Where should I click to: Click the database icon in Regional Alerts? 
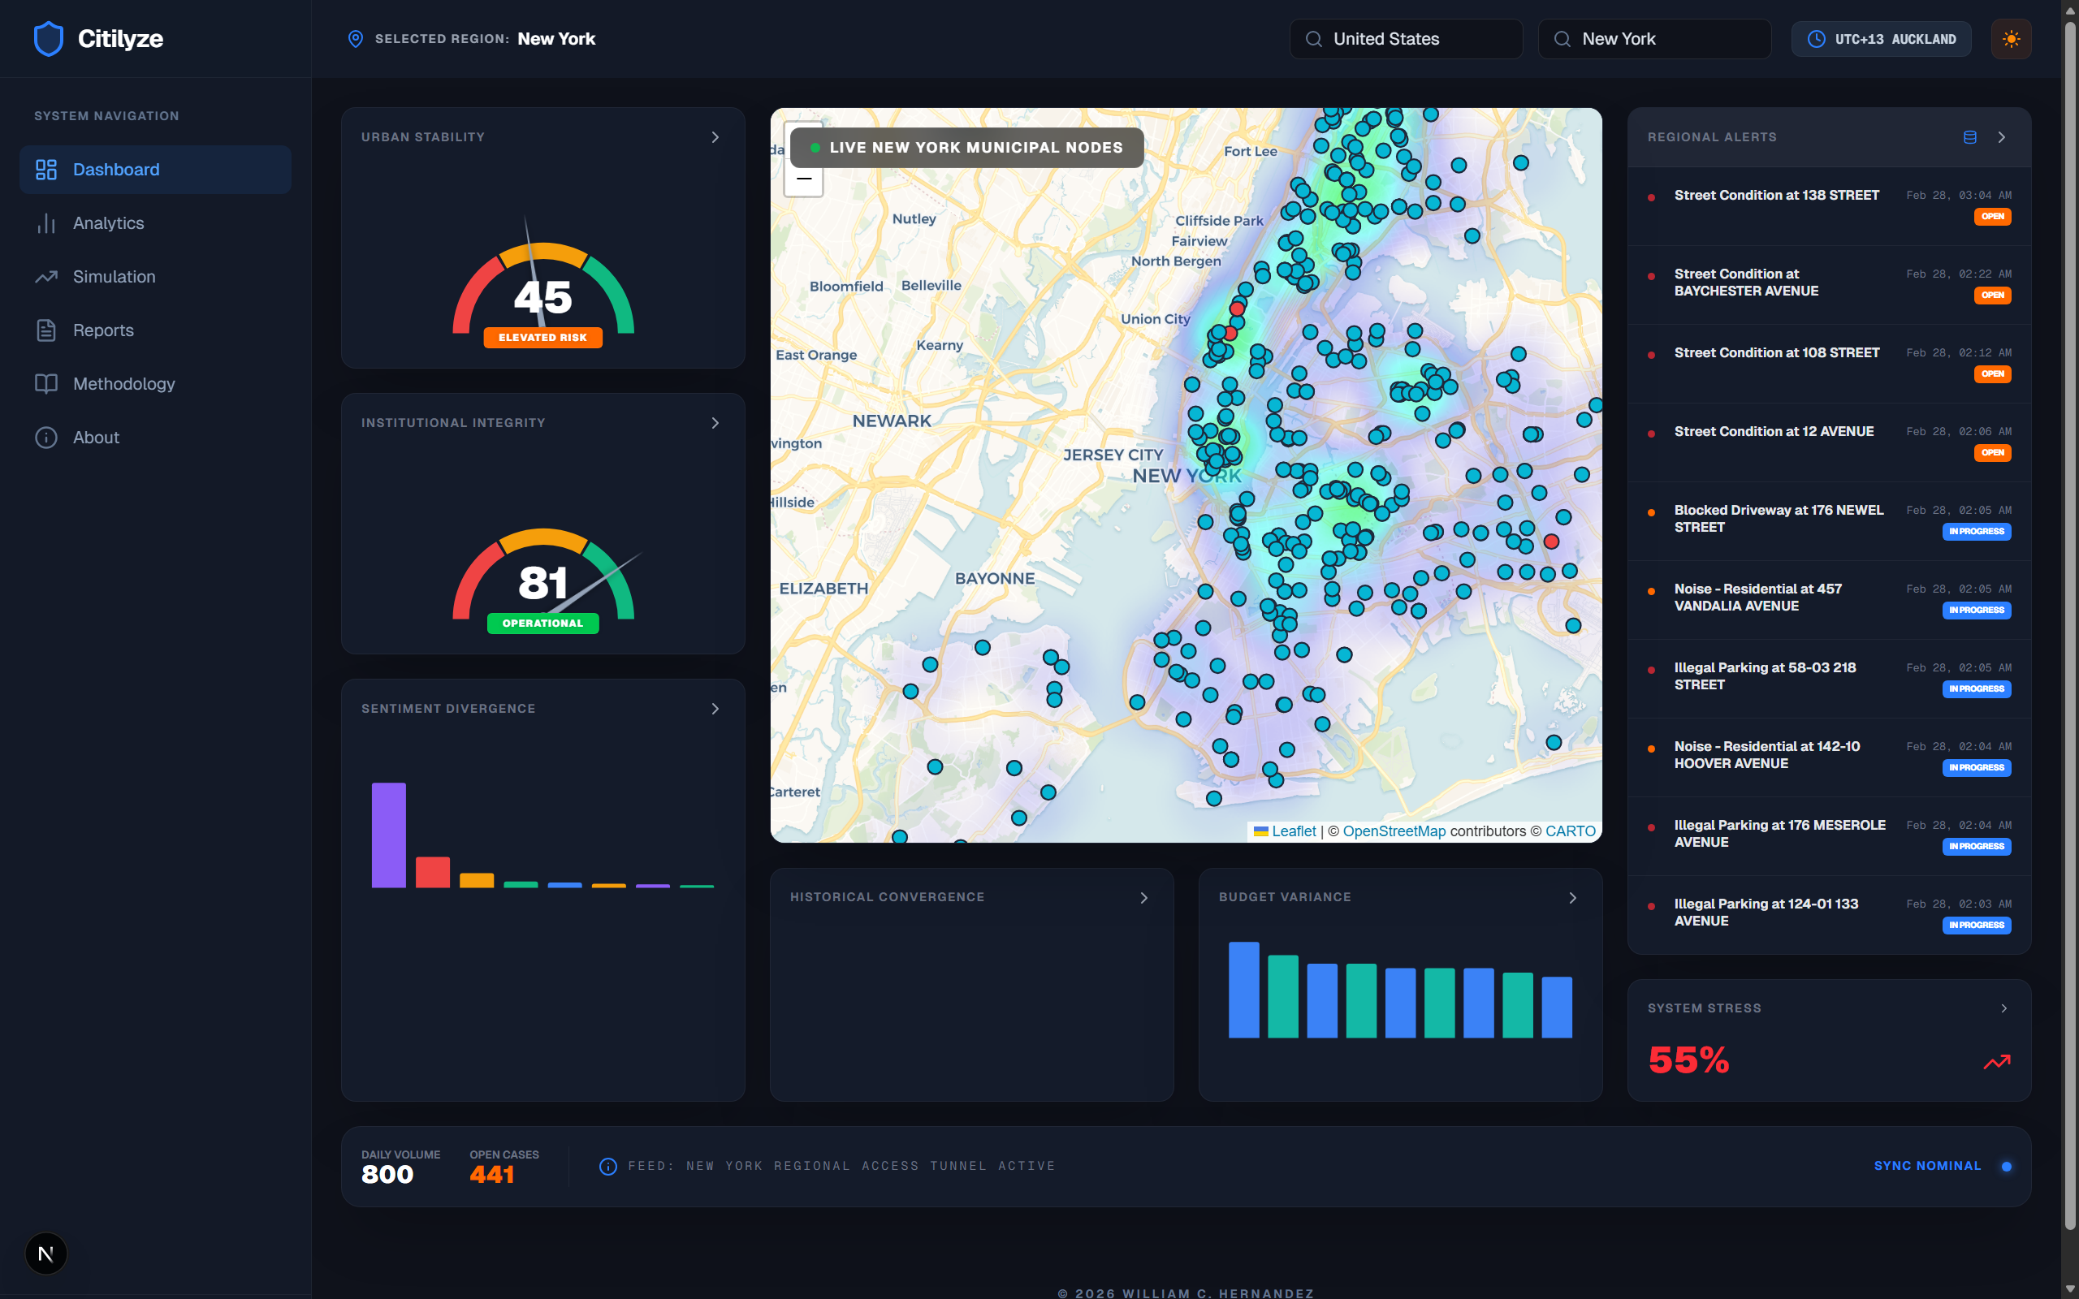pos(1970,137)
